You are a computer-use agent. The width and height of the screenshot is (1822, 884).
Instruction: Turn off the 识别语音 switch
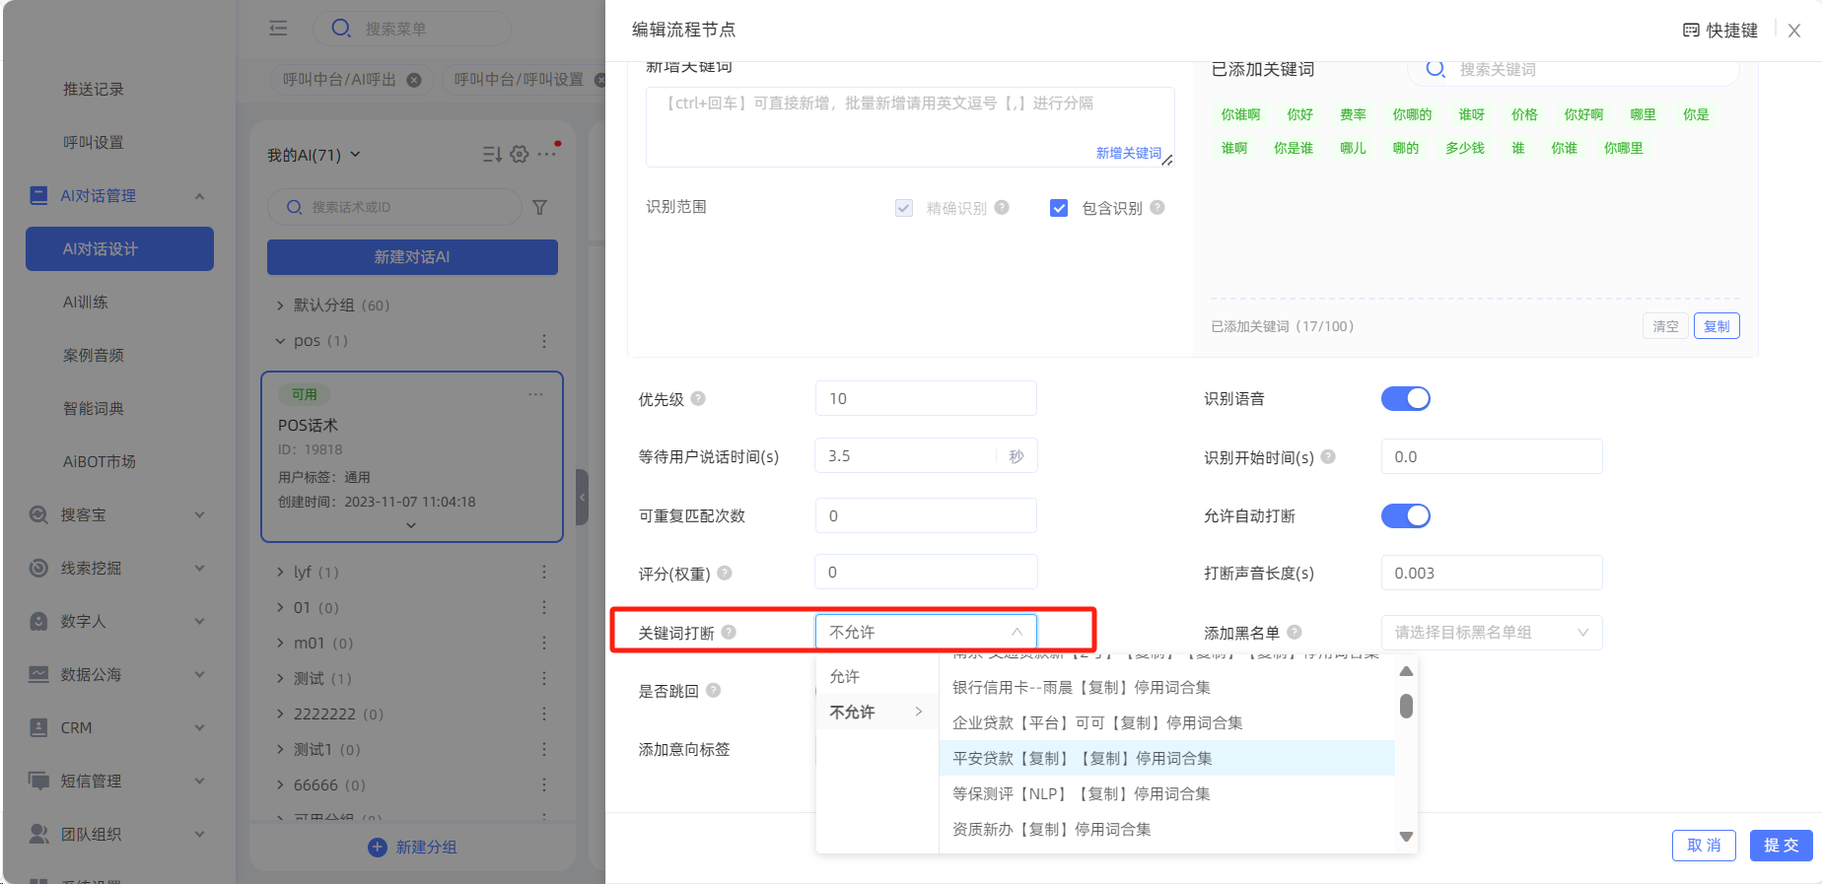(x=1406, y=398)
